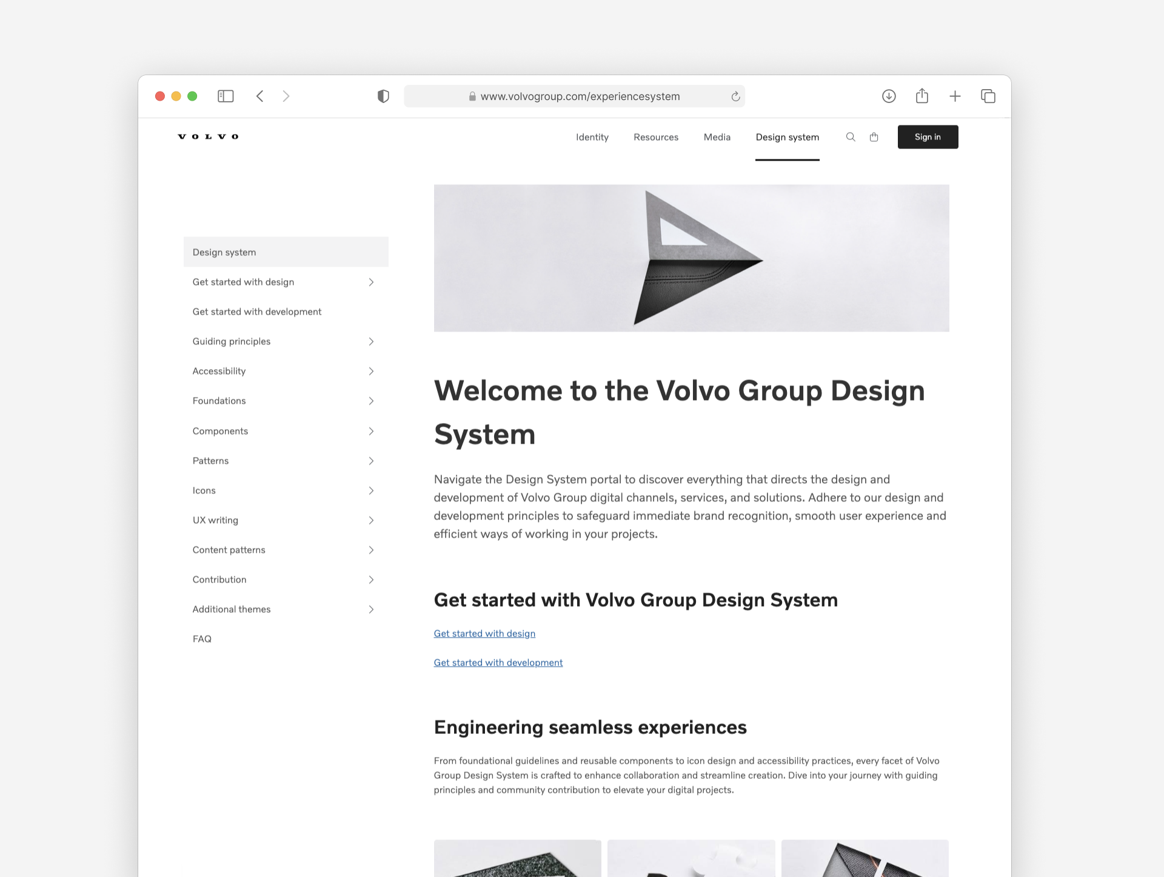The width and height of the screenshot is (1164, 877).
Task: Open the Content patterns sidebar label
Action: tap(229, 550)
